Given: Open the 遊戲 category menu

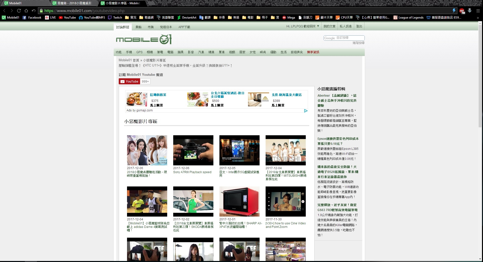Looking at the screenshot, I should tap(232, 52).
